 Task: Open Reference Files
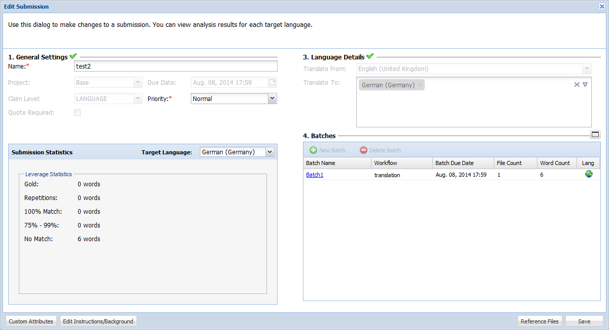coord(539,321)
